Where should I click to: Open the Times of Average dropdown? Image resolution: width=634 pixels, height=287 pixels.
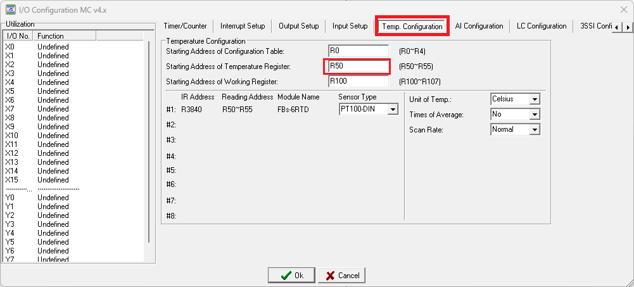[x=535, y=115]
